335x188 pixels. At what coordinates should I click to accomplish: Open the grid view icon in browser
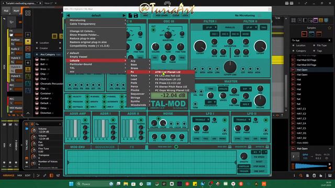point(28,13)
